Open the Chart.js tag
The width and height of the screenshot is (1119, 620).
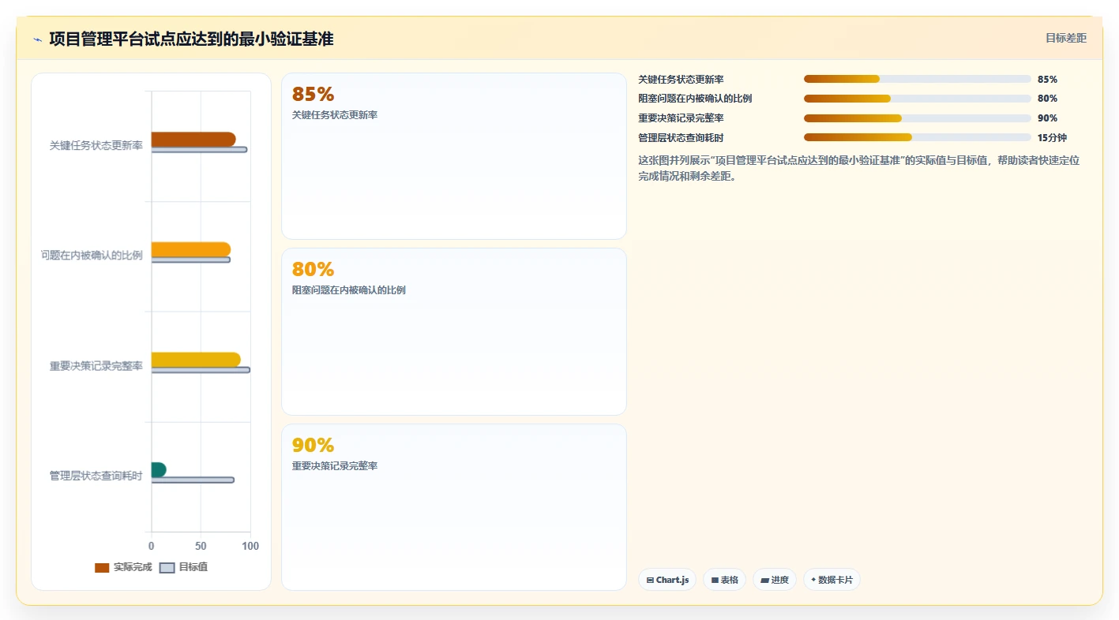coord(667,580)
